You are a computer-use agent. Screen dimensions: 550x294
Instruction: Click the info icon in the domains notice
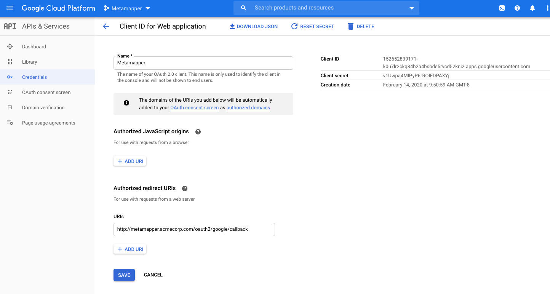[126, 103]
